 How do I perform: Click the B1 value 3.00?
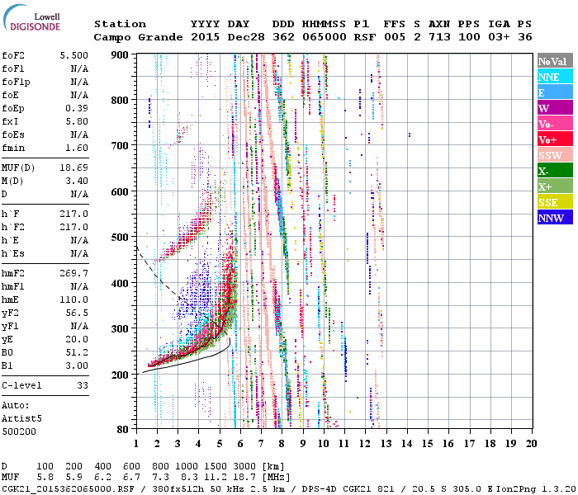[77, 365]
